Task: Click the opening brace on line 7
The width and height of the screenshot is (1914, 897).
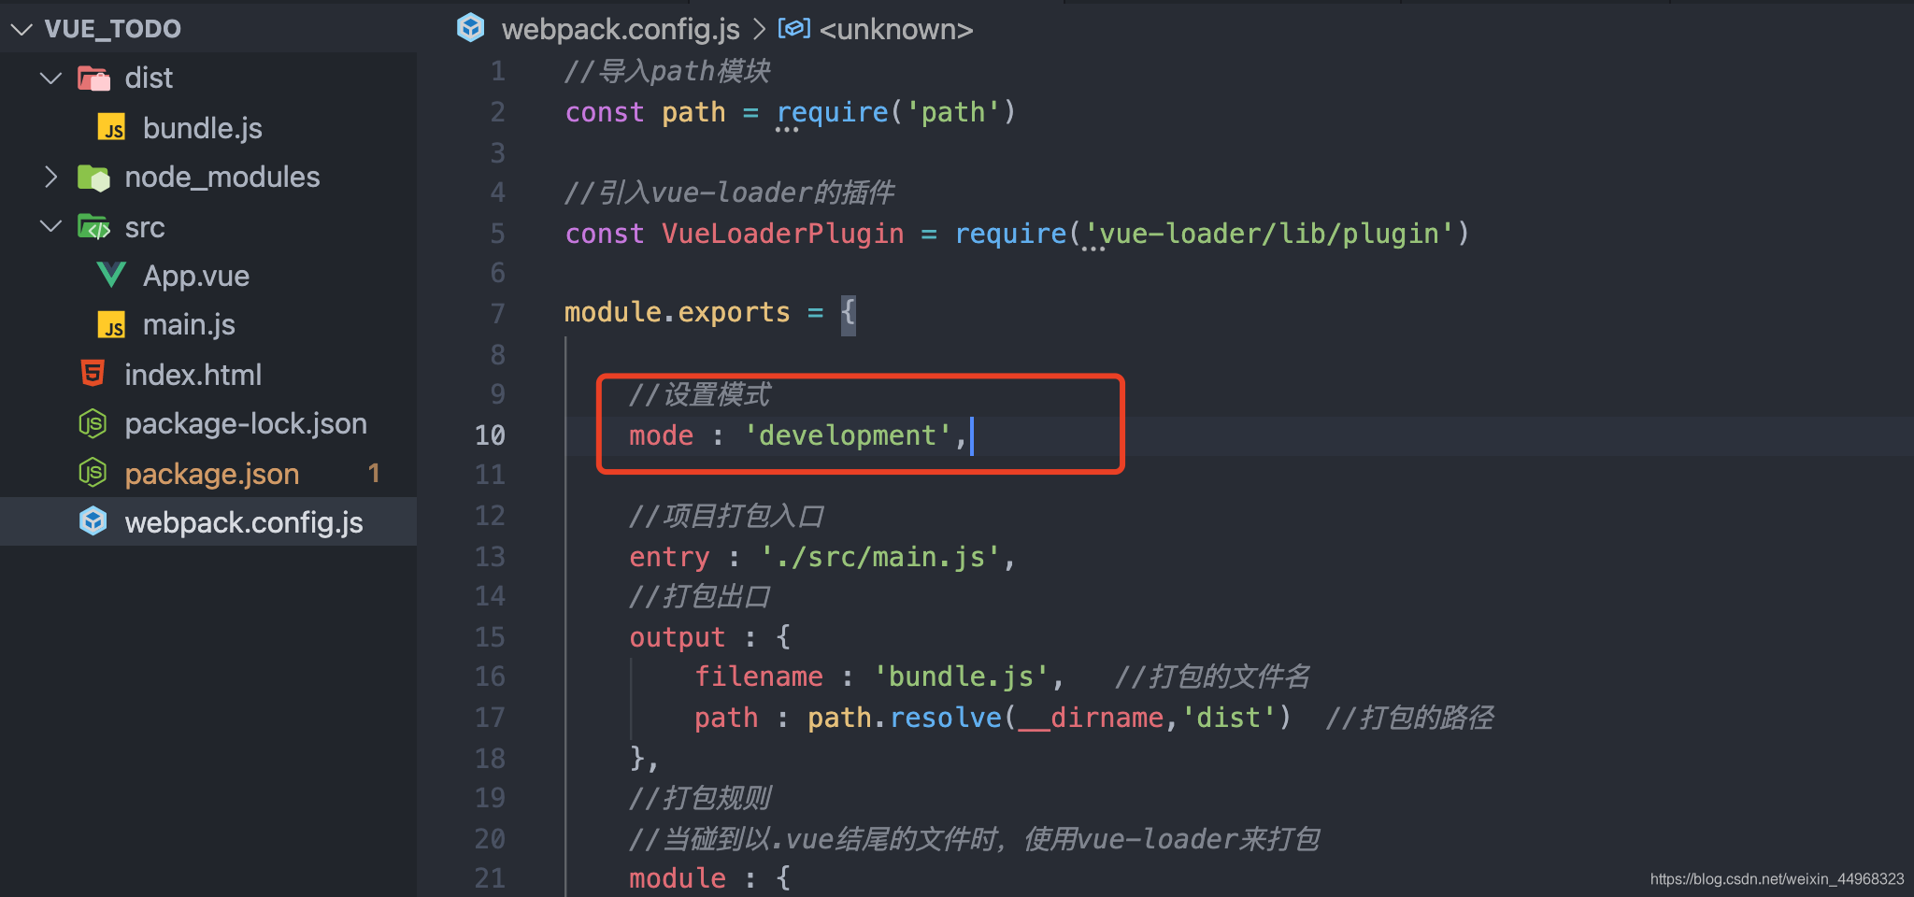Action: [x=848, y=312]
